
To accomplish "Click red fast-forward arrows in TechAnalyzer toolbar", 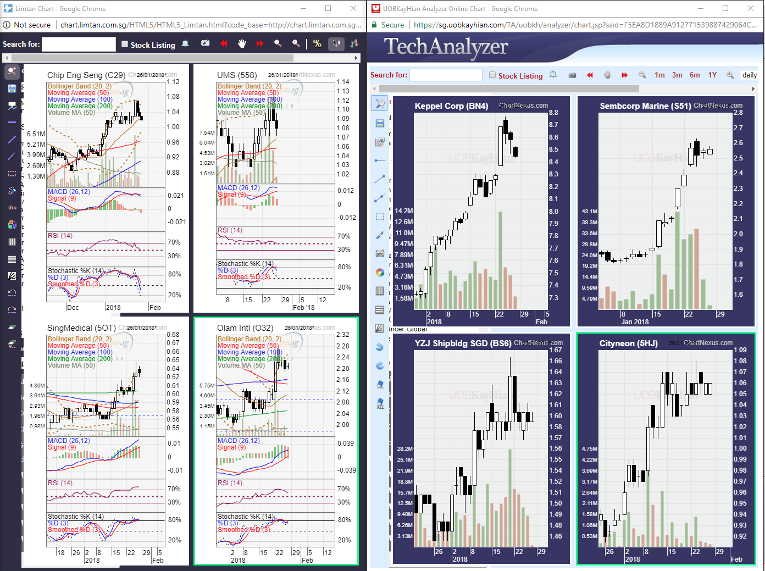I will point(624,75).
